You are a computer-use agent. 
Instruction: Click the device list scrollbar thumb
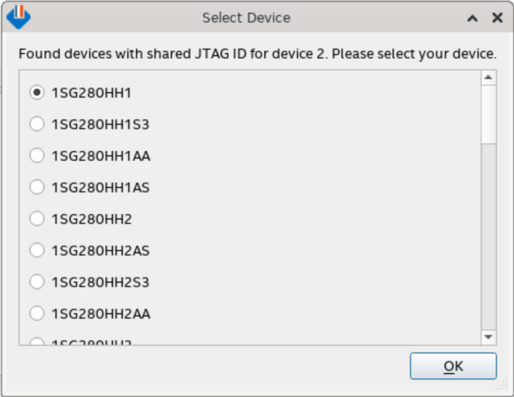pyautogui.click(x=488, y=113)
